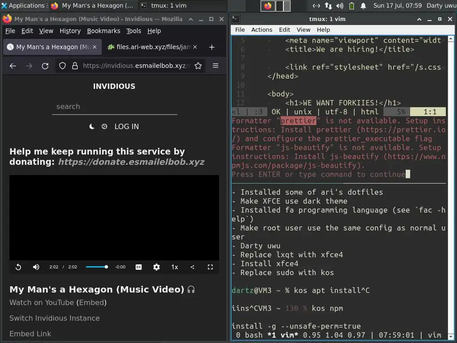The width and height of the screenshot is (457, 343).
Task: Open the Darty uwu user menu
Action: [x=441, y=5]
